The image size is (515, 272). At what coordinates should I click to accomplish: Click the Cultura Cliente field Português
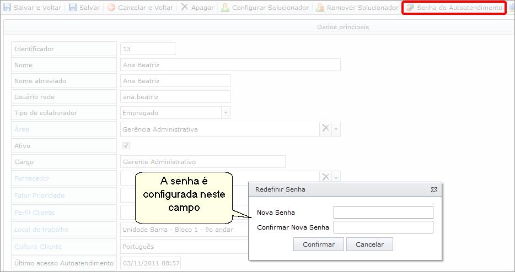tap(184, 247)
